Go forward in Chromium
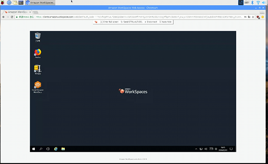This screenshot has height=164, width=268. [8, 17]
